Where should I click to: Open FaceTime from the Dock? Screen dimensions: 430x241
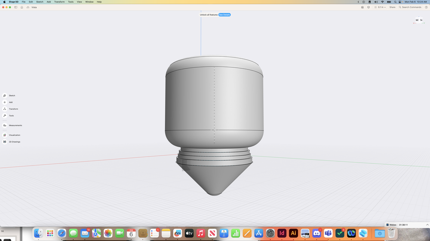pyautogui.click(x=120, y=233)
